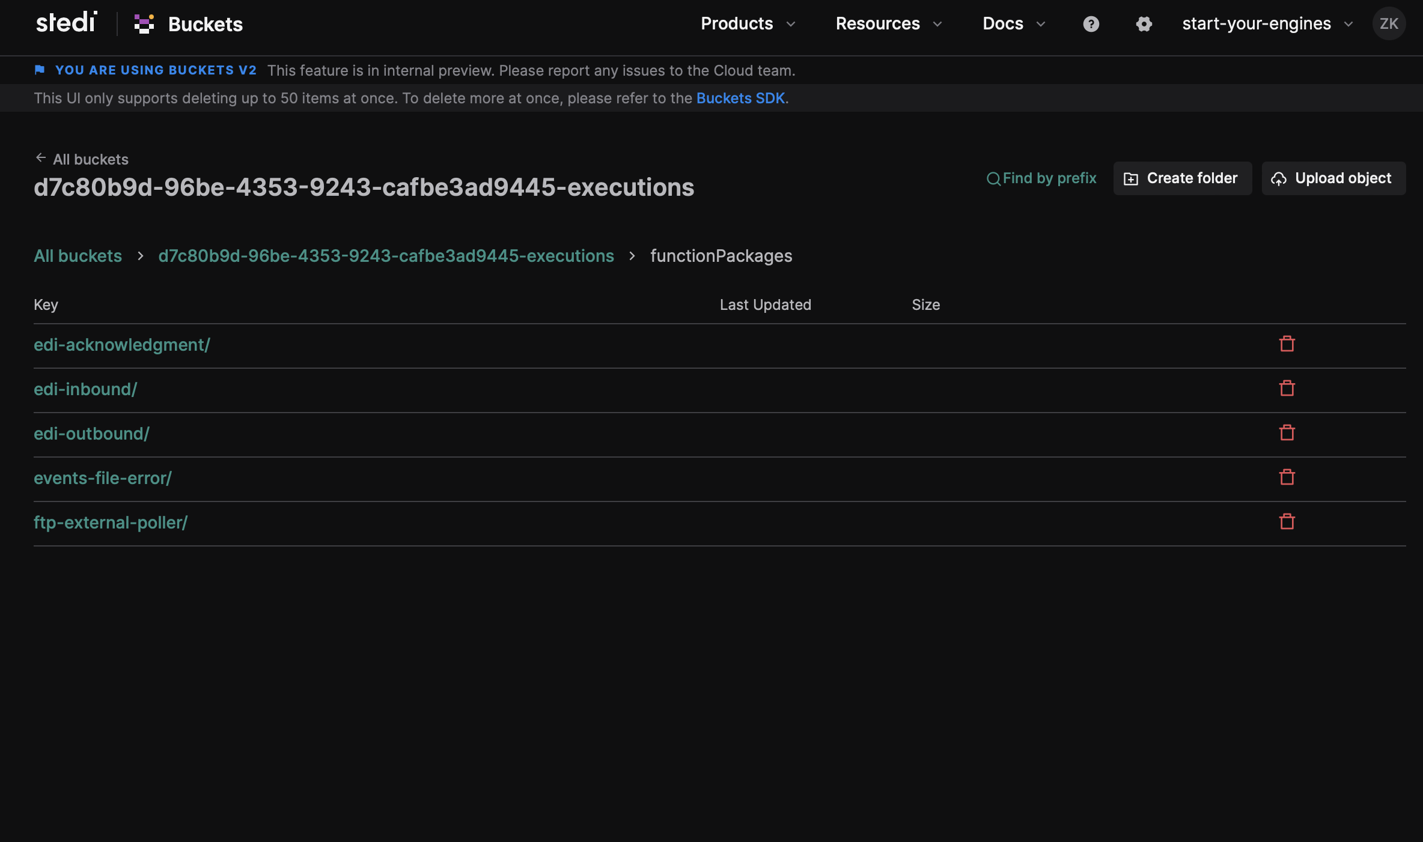Click the Buckets product icon
1423x842 pixels.
point(144,23)
